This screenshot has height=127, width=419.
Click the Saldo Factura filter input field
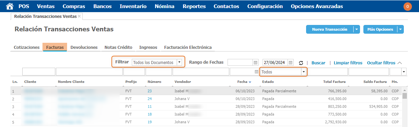369,72
